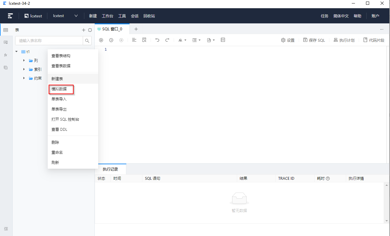390x236 pixels.
Task: Click the stop execution icon
Action: pos(121,40)
